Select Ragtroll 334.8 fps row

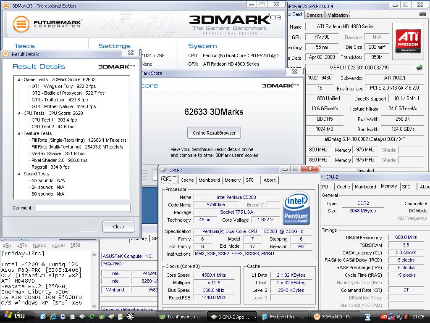pos(51,167)
